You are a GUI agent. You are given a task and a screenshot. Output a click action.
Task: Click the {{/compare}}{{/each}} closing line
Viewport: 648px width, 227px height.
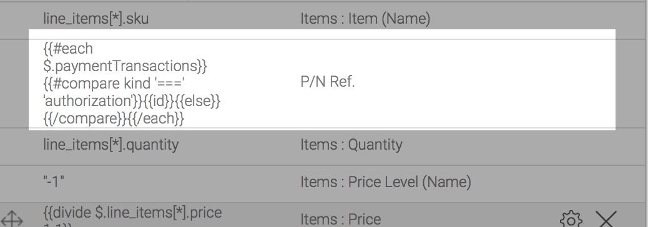click(x=114, y=118)
